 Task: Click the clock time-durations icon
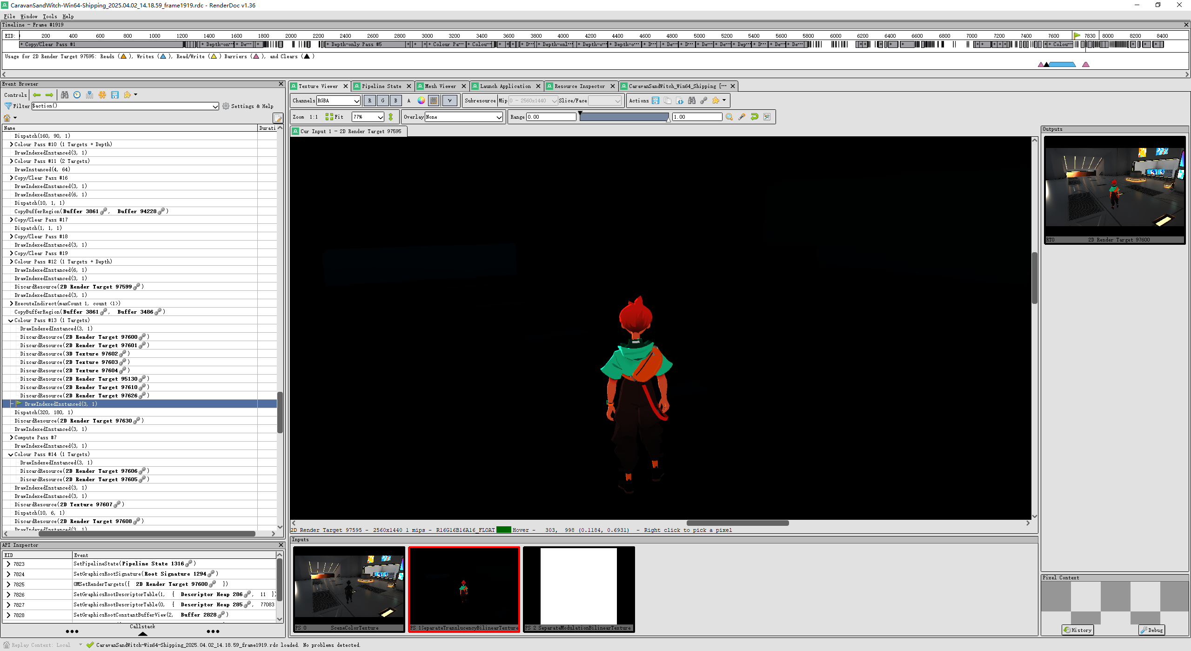[x=77, y=95]
